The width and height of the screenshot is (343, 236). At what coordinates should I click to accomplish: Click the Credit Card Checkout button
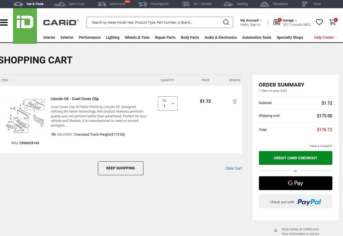point(296,158)
